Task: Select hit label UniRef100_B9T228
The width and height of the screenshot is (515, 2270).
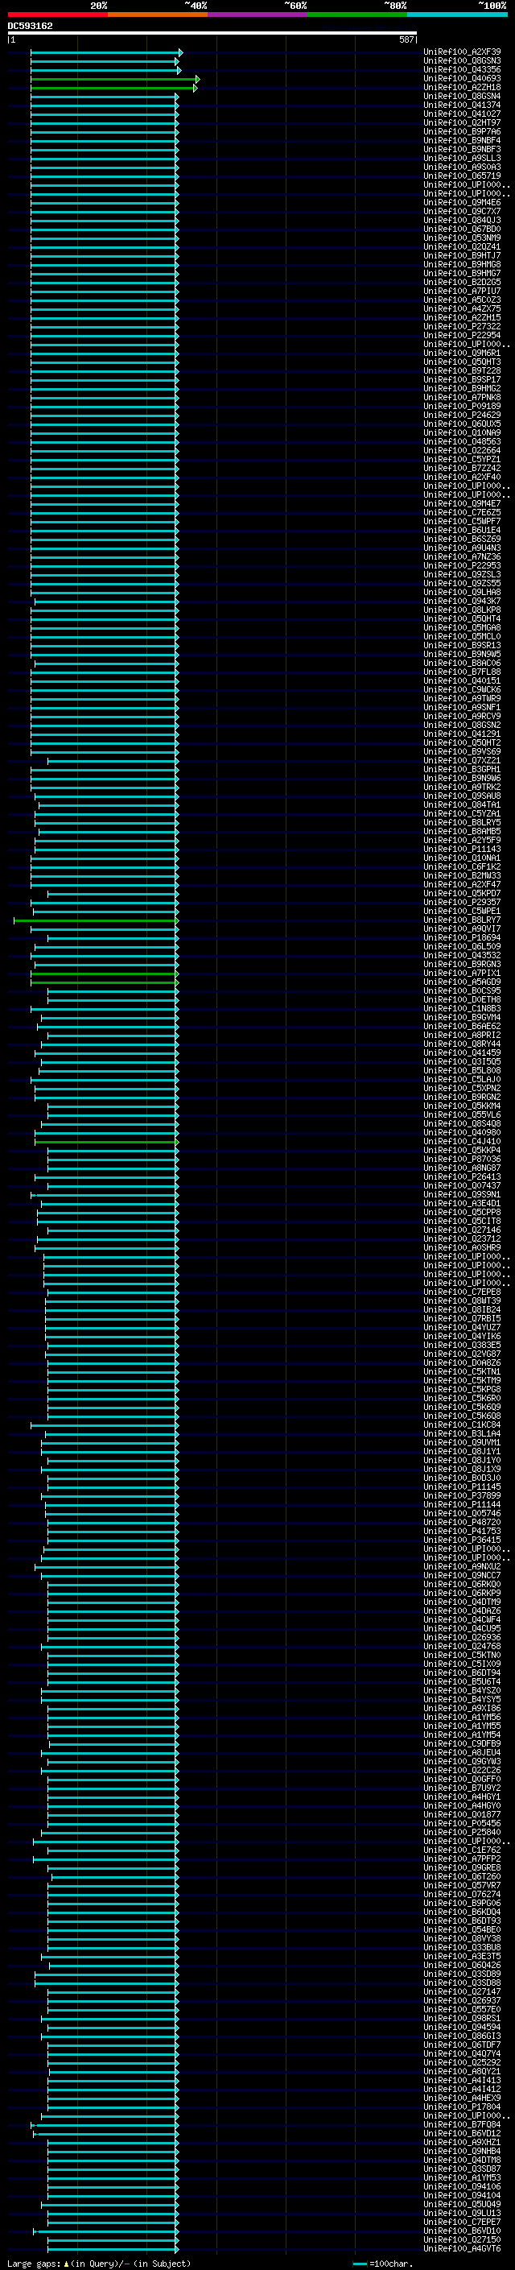Action: click(462, 371)
